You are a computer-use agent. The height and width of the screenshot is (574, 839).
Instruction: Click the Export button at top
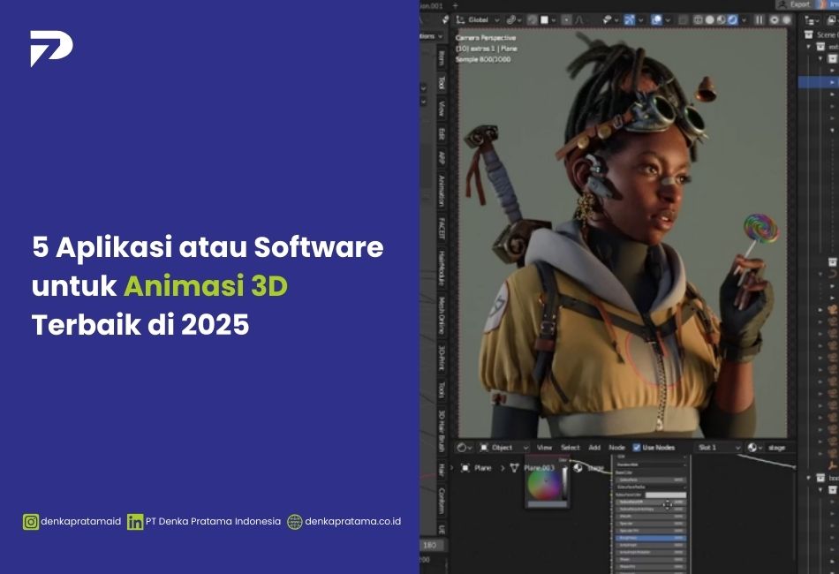coord(794,4)
